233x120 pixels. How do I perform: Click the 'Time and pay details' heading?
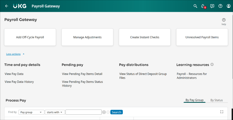tap(22, 65)
